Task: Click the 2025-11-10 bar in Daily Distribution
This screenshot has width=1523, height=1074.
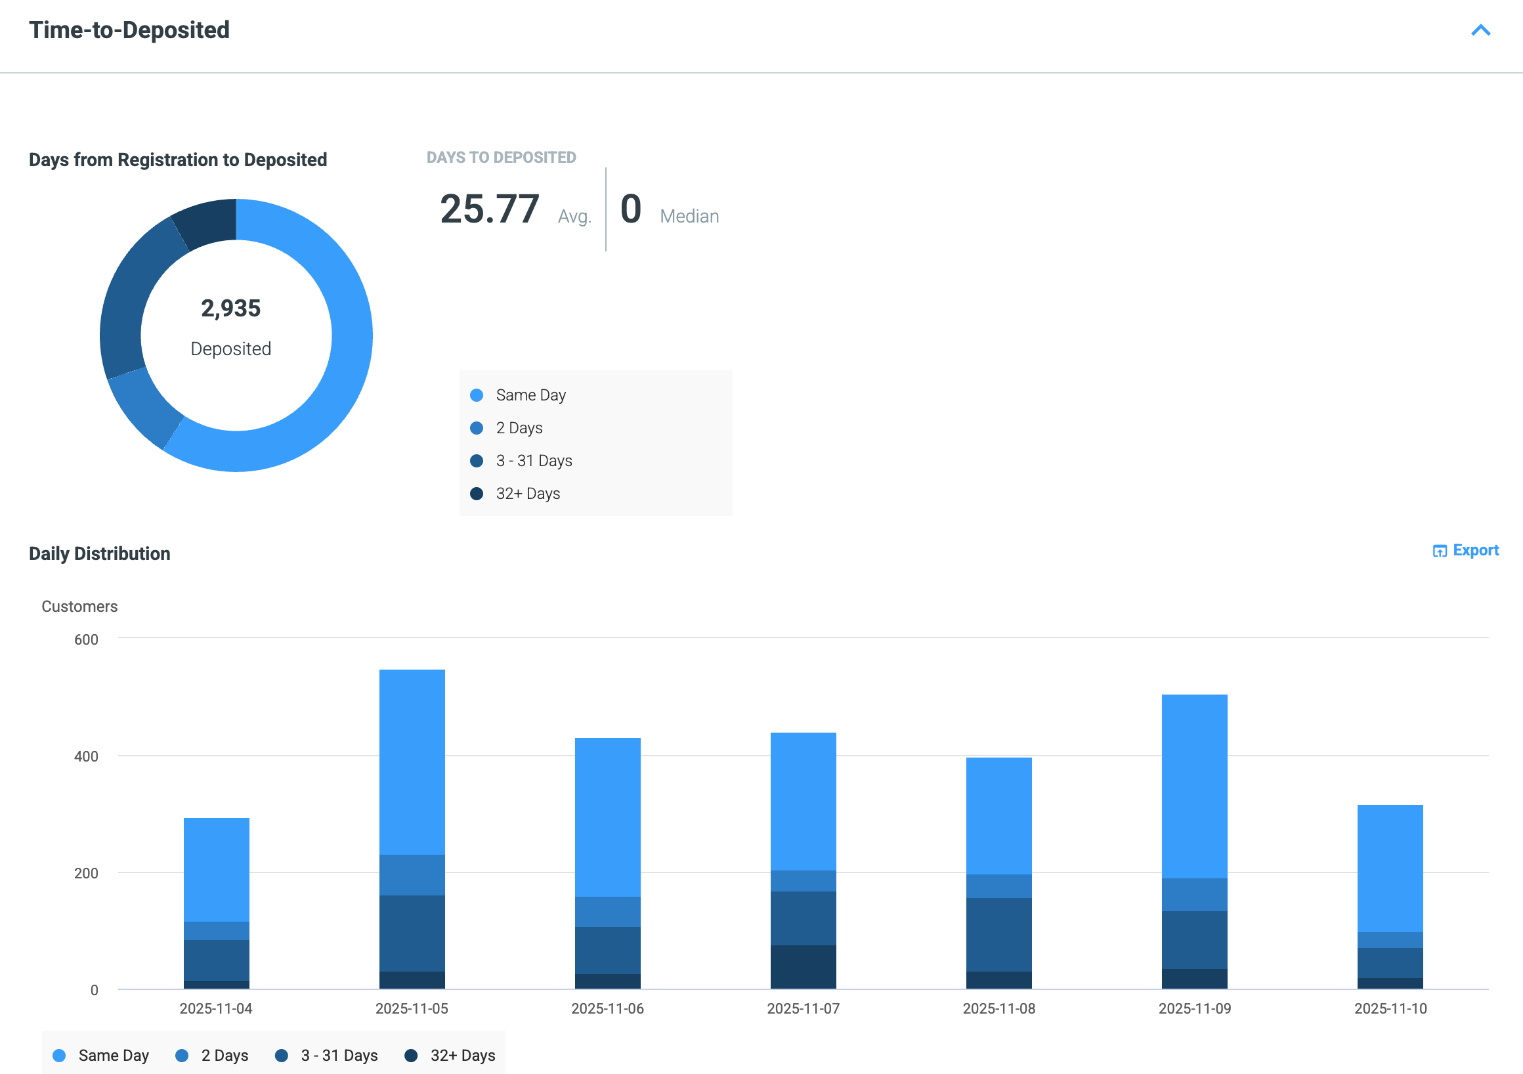Action: click(1390, 896)
